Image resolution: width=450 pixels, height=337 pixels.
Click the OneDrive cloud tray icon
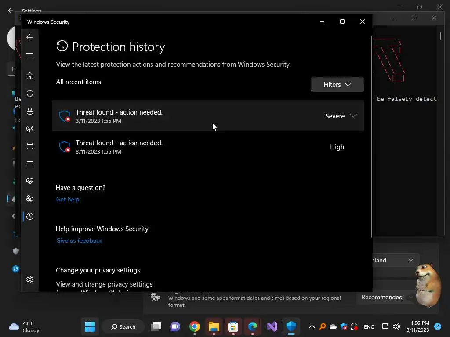pos(333,326)
